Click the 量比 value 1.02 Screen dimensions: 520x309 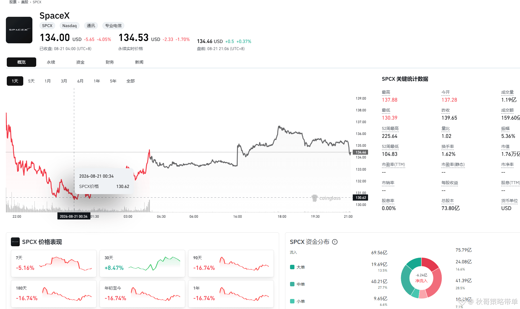(x=446, y=136)
